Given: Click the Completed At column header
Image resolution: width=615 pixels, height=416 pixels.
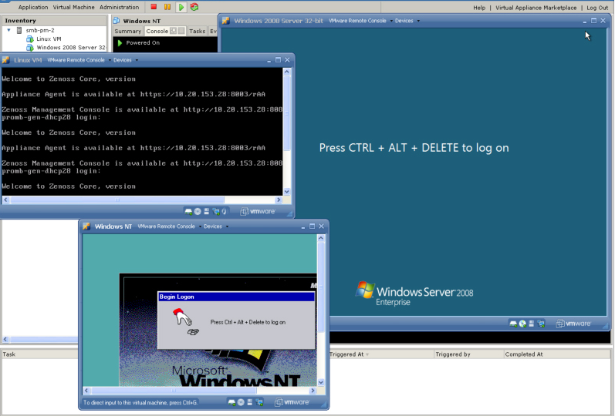Looking at the screenshot, I should coord(557,354).
